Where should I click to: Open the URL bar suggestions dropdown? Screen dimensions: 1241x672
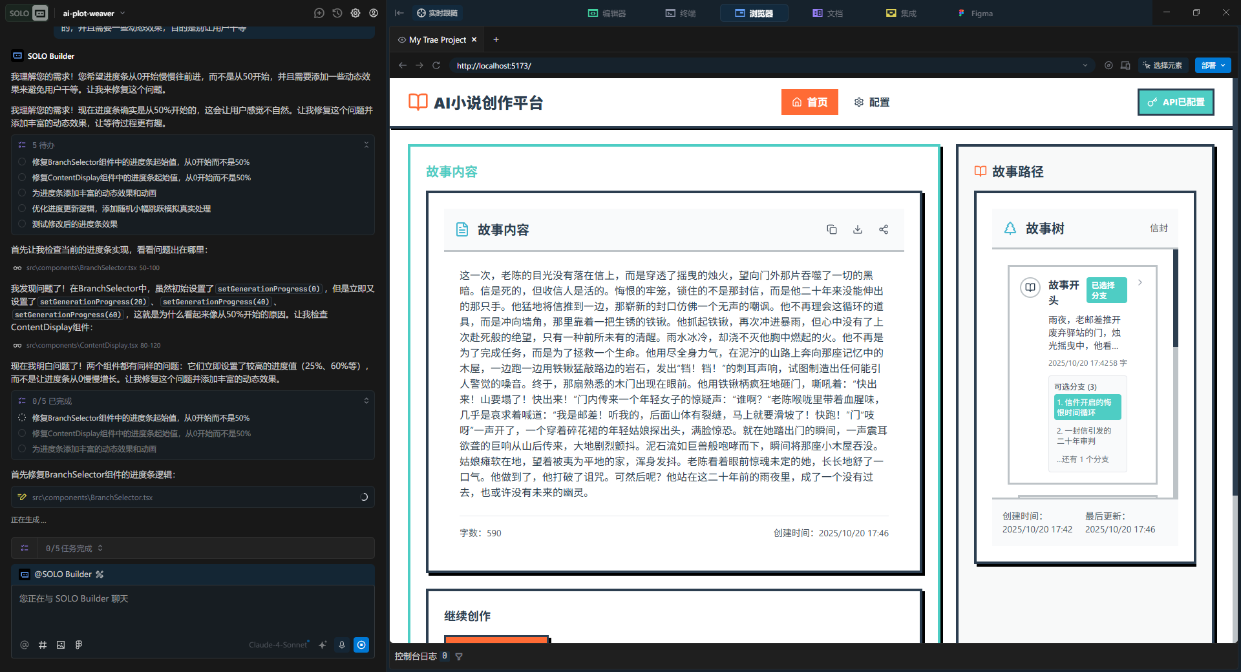[1085, 65]
